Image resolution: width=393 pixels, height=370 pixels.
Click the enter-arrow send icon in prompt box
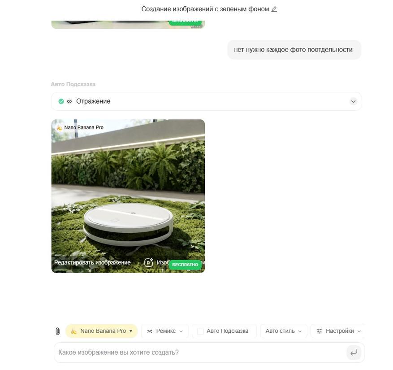[354, 353]
